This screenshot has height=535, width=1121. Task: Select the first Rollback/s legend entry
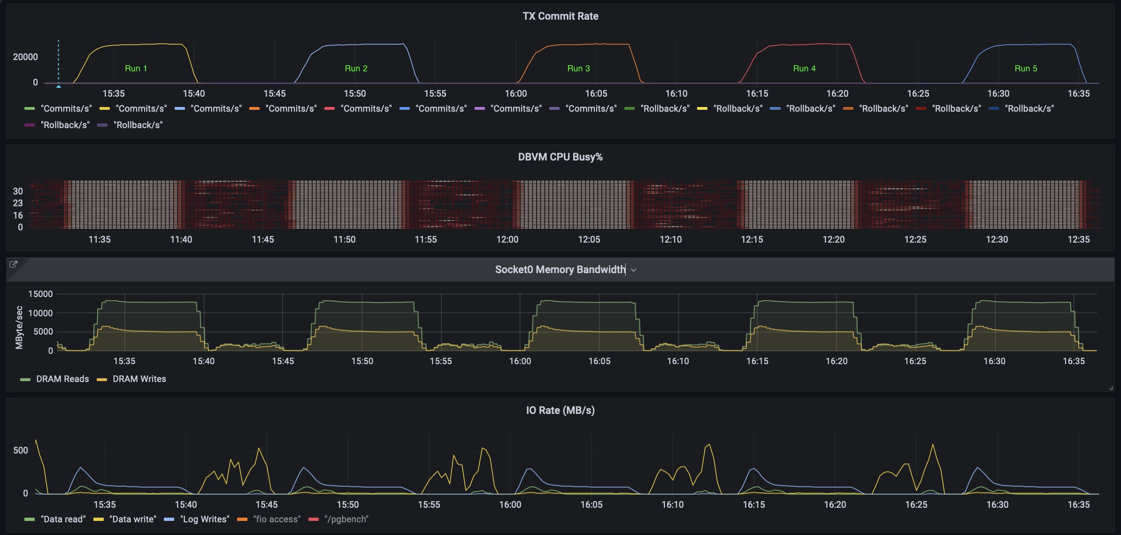pyautogui.click(x=665, y=108)
